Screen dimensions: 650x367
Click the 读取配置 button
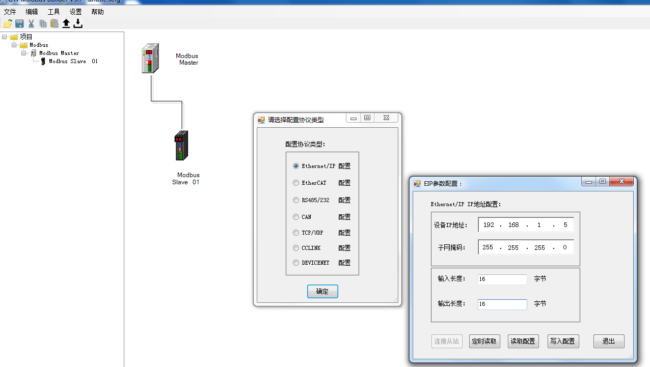(523, 341)
